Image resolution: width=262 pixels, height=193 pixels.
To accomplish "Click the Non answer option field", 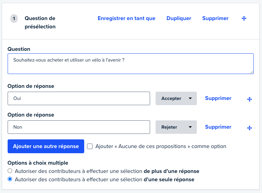I will point(79,127).
